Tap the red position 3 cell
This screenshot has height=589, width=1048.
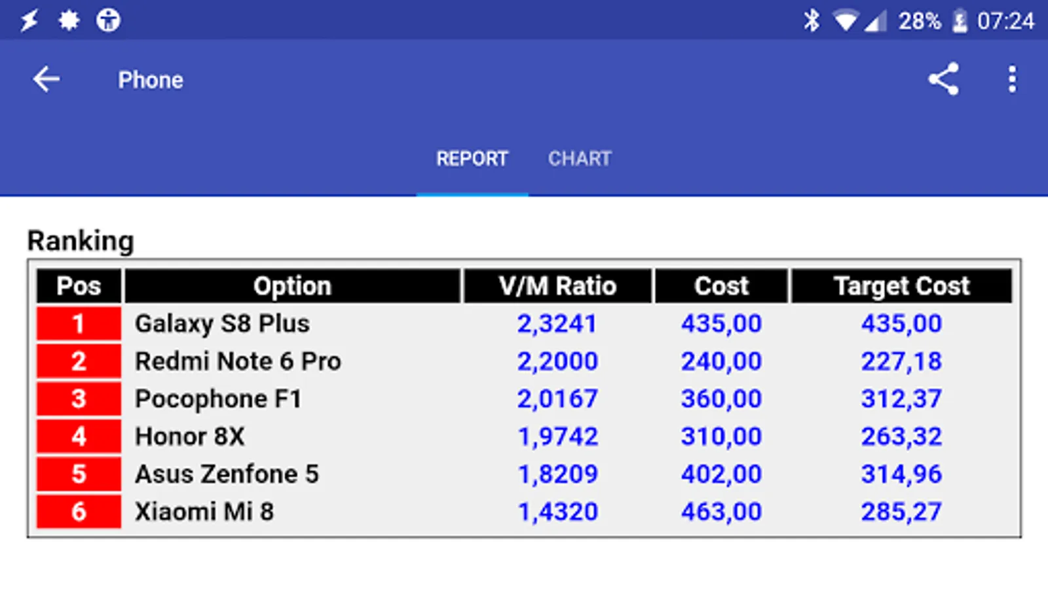click(79, 399)
